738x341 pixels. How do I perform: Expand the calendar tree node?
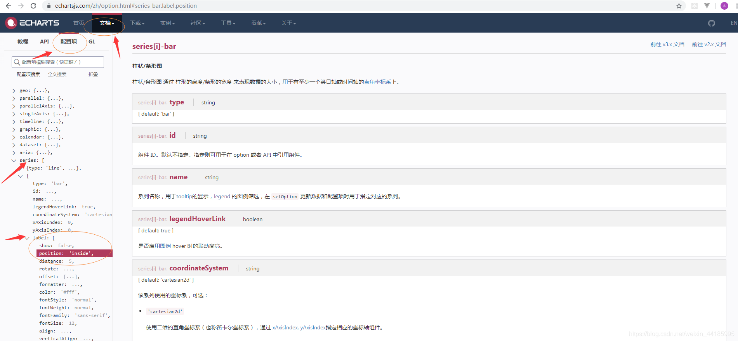[14, 137]
